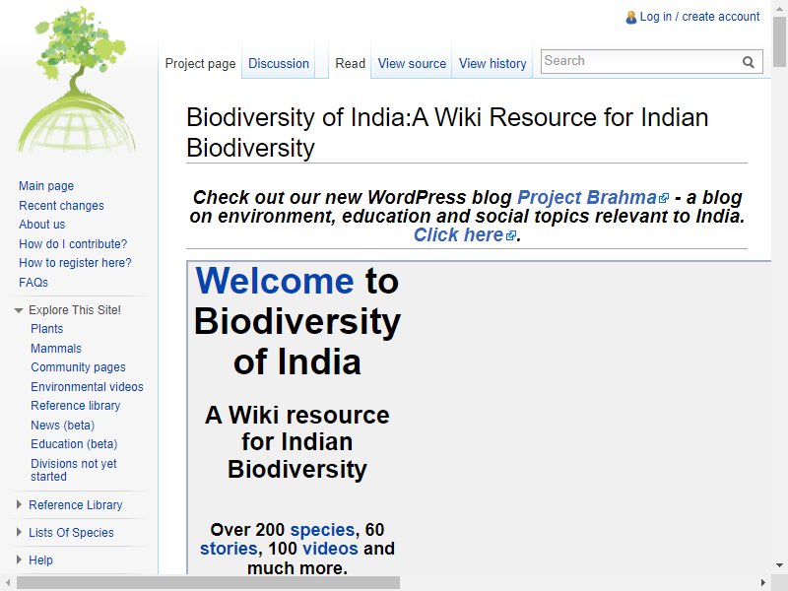The height and width of the screenshot is (591, 788).
Task: Switch to the Discussion tab
Action: tap(279, 64)
